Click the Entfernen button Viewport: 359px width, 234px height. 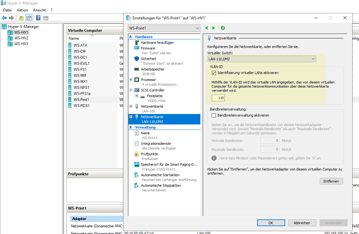tap(331, 181)
